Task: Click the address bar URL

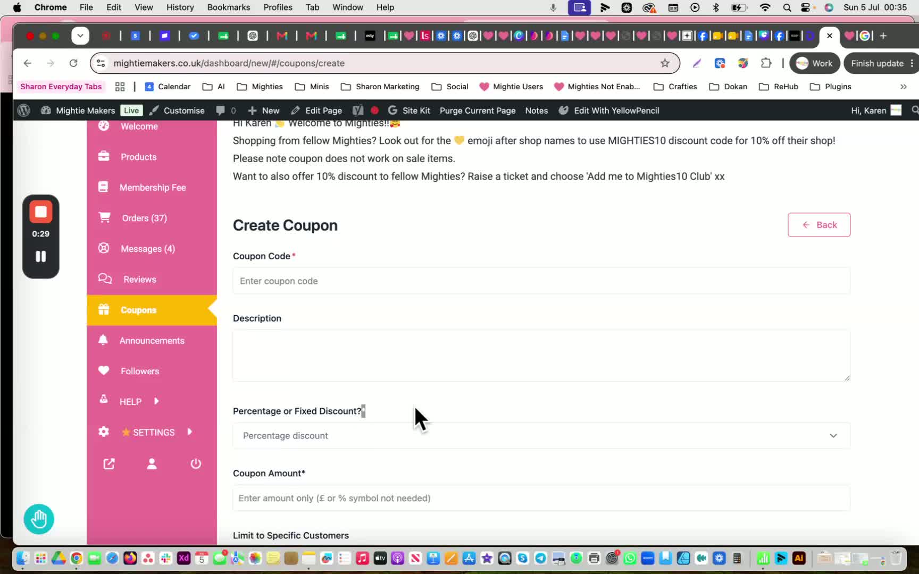Action: [229, 63]
